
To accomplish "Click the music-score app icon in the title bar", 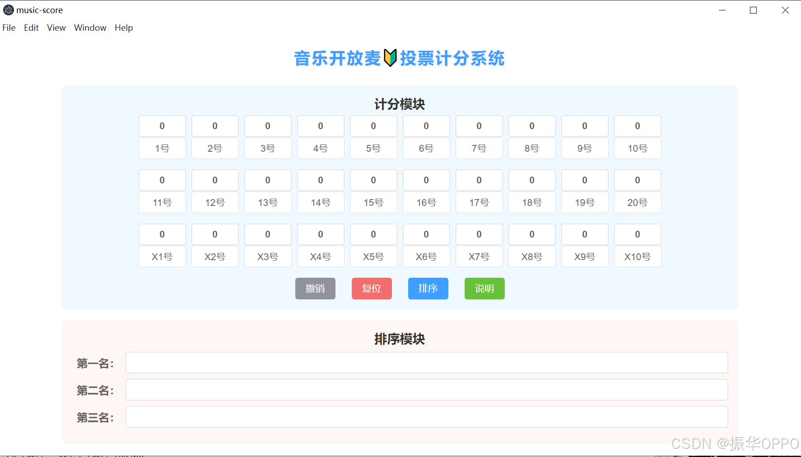I will point(8,10).
